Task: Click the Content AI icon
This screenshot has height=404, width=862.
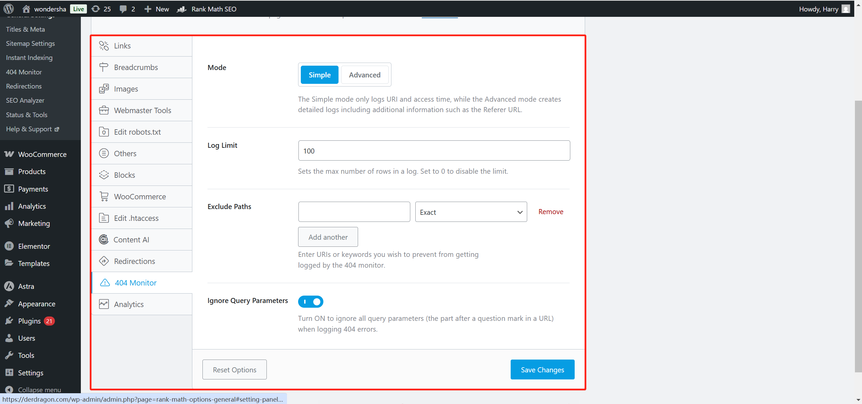Action: click(x=104, y=240)
